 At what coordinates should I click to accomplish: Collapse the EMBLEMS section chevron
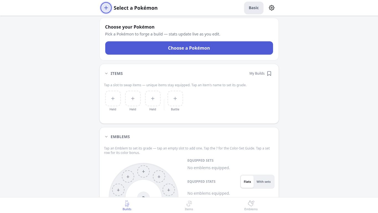tap(106, 137)
